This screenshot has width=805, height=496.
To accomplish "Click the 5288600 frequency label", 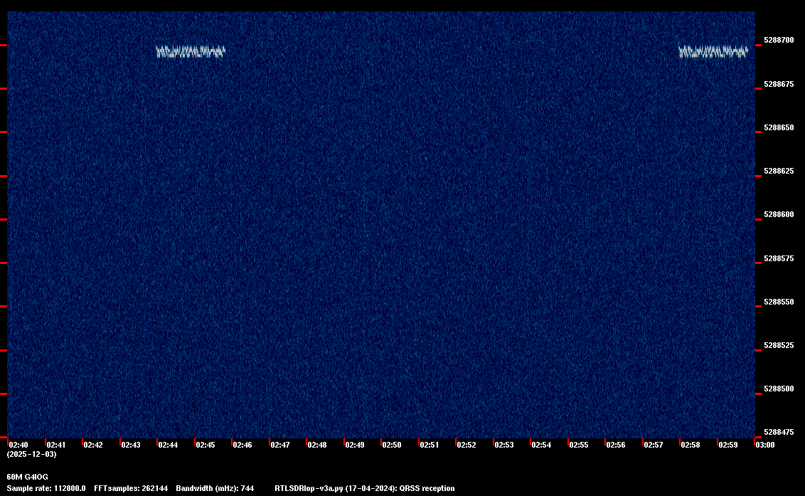I will pyautogui.click(x=778, y=214).
